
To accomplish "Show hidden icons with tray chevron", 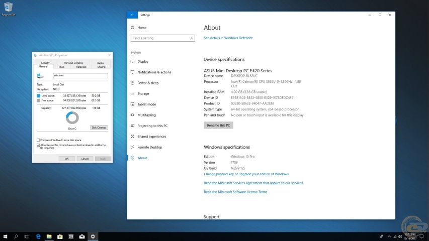I will coord(389,236).
